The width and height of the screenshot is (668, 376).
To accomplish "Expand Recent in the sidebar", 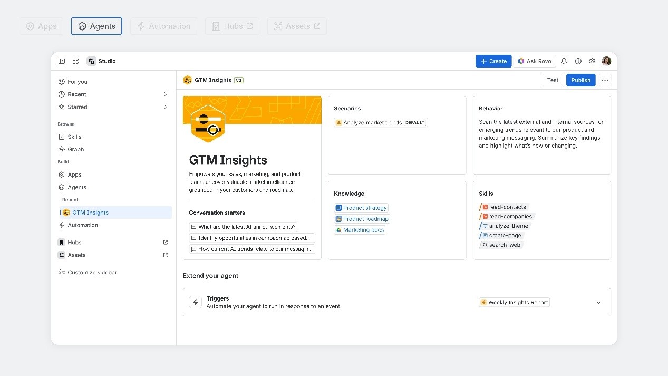I will [x=166, y=94].
